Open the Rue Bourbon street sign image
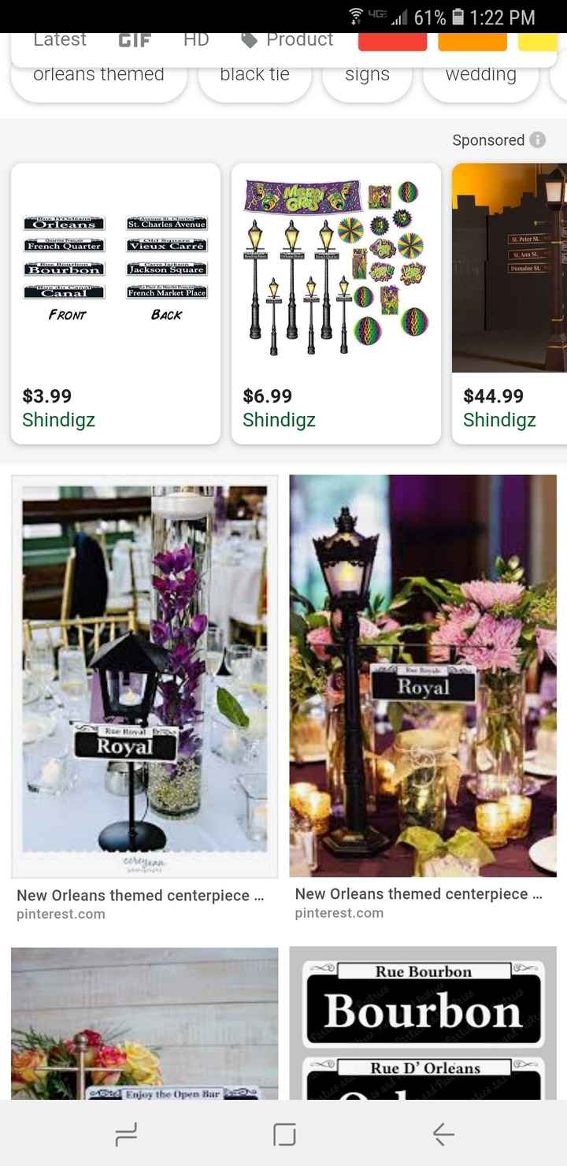 click(x=423, y=1023)
